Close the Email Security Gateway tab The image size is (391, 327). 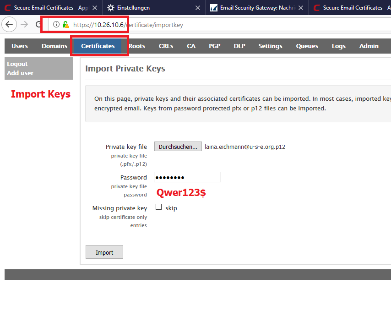[301, 8]
